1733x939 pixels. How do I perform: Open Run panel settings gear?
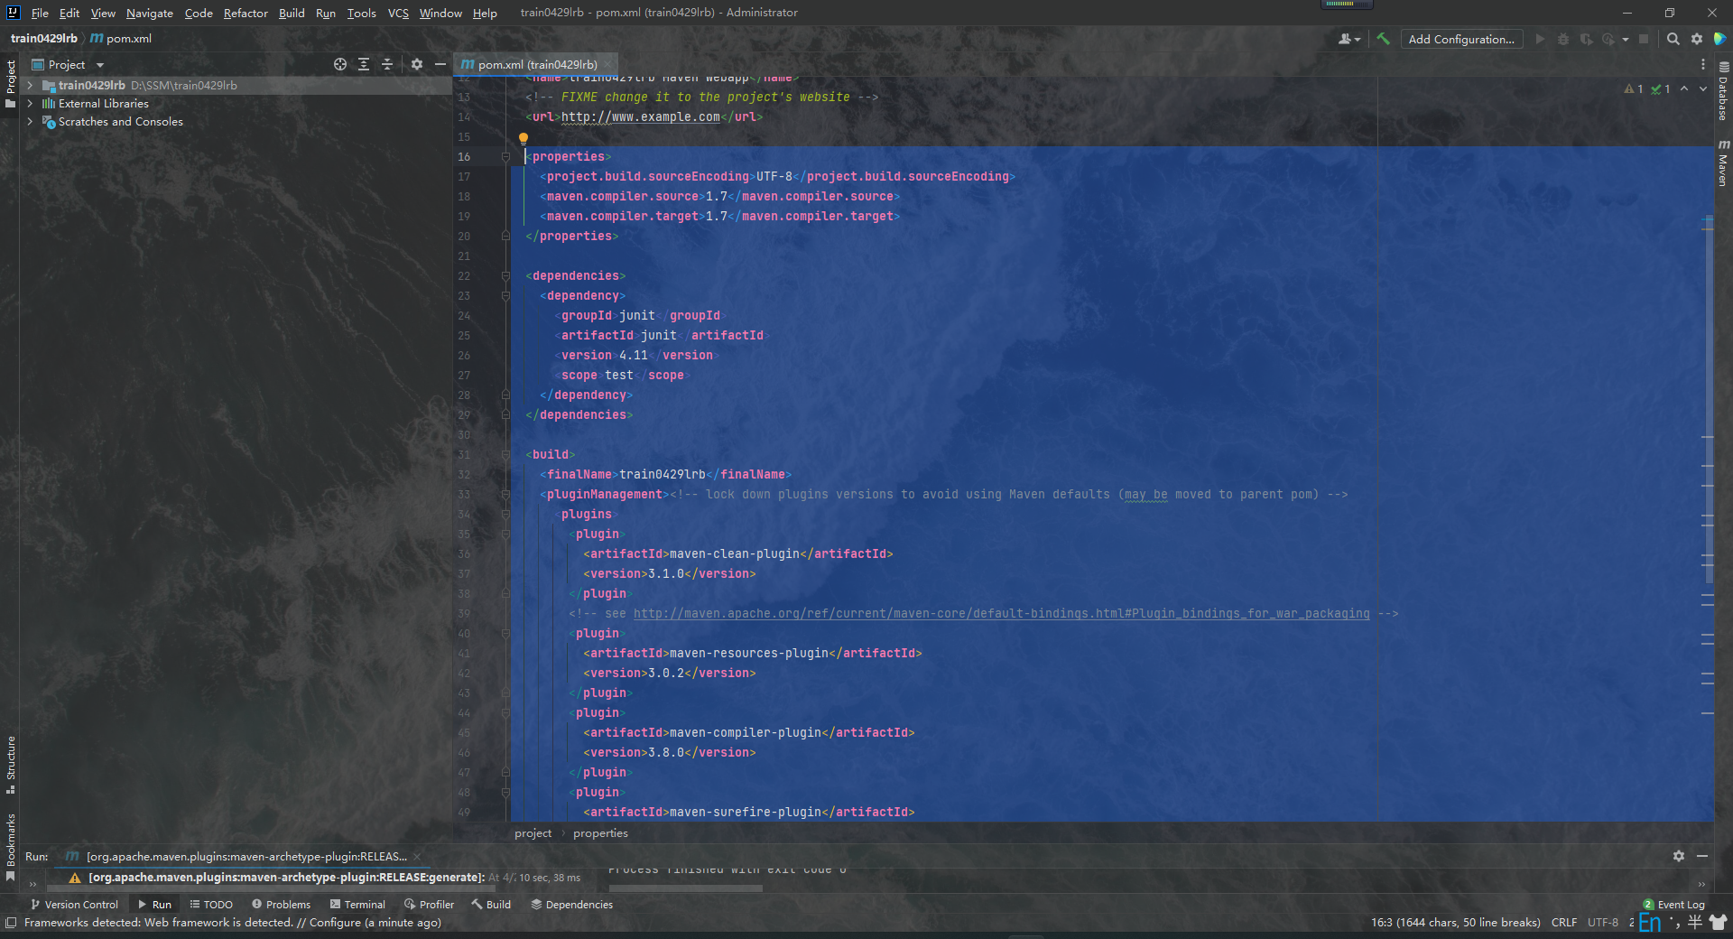click(1679, 856)
